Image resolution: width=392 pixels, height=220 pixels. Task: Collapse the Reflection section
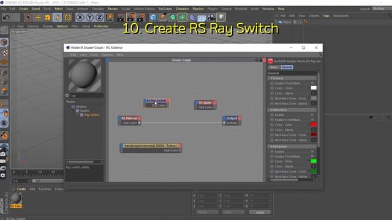coord(271,110)
